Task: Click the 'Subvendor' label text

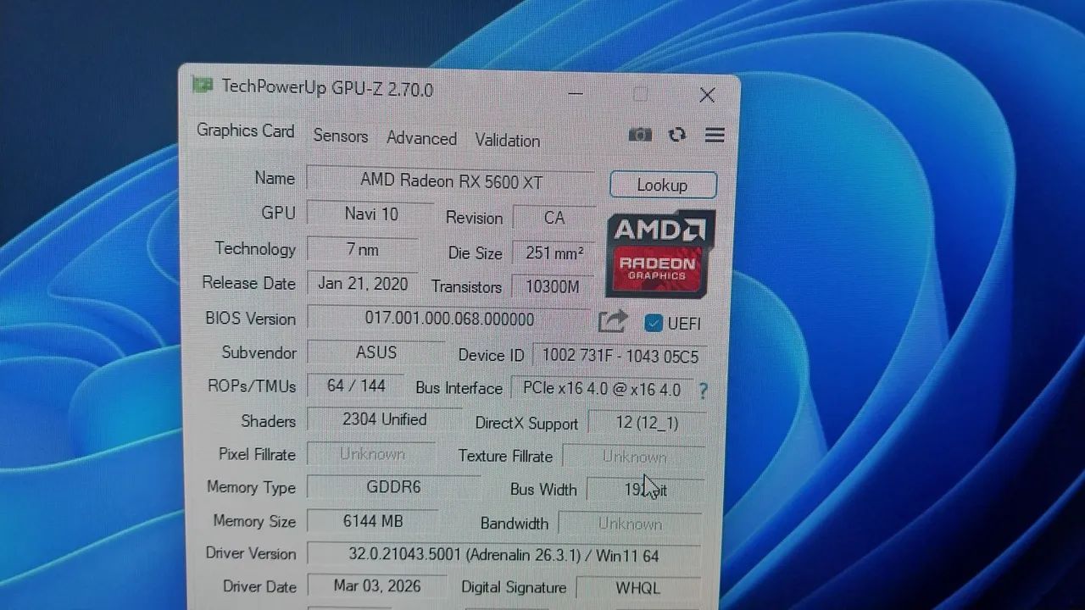Action: pos(259,352)
